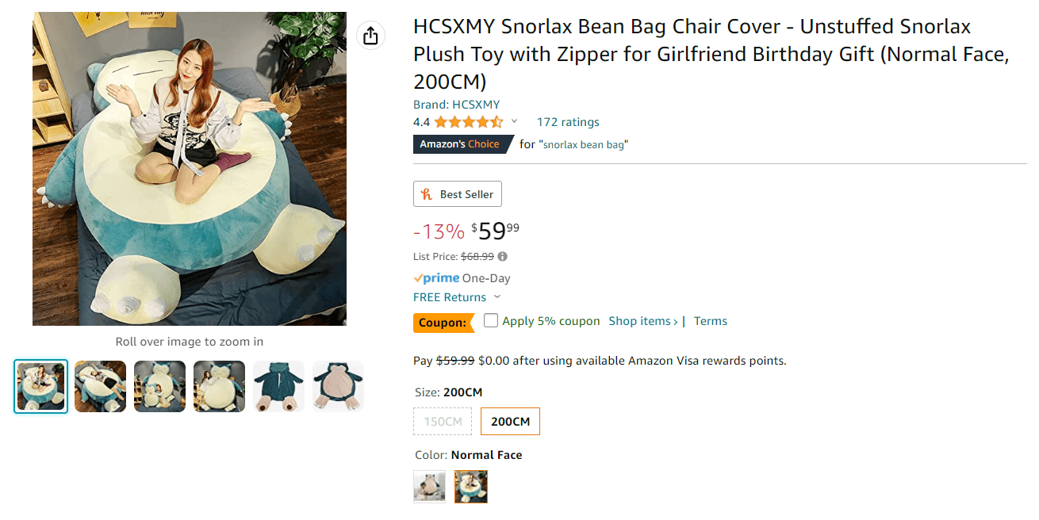Click the orange Coupon tag
The width and height of the screenshot is (1039, 520).
click(443, 323)
